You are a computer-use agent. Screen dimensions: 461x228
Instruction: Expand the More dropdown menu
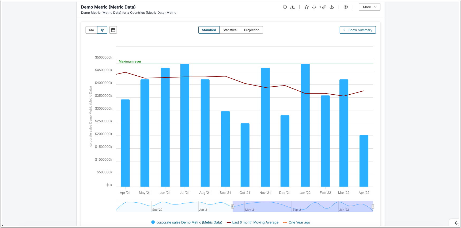pyautogui.click(x=369, y=7)
